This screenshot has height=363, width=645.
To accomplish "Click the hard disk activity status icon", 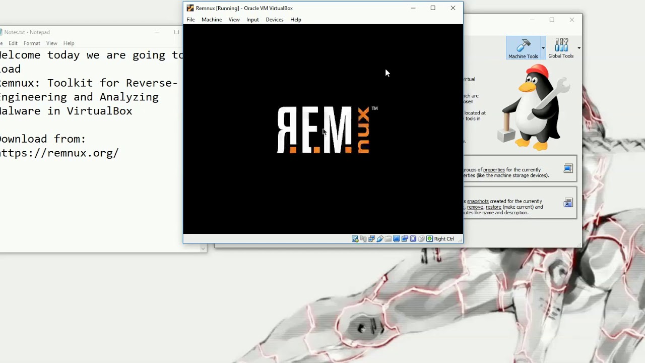I will click(x=355, y=239).
